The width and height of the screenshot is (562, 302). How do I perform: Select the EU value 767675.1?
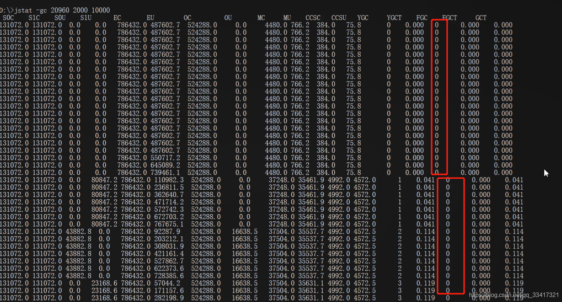pos(169,224)
